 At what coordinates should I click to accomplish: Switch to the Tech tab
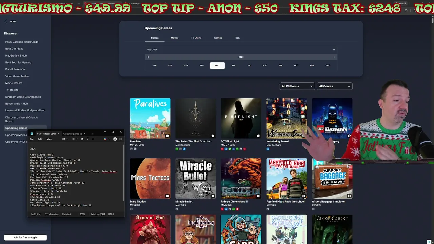pyautogui.click(x=237, y=38)
